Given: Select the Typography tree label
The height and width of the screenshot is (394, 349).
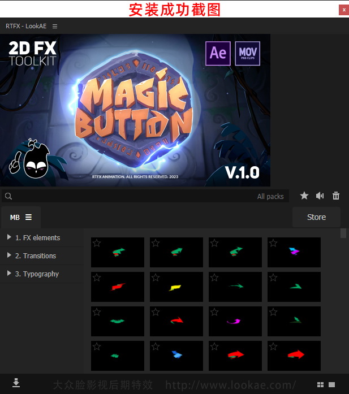Looking at the screenshot, I should [37, 274].
